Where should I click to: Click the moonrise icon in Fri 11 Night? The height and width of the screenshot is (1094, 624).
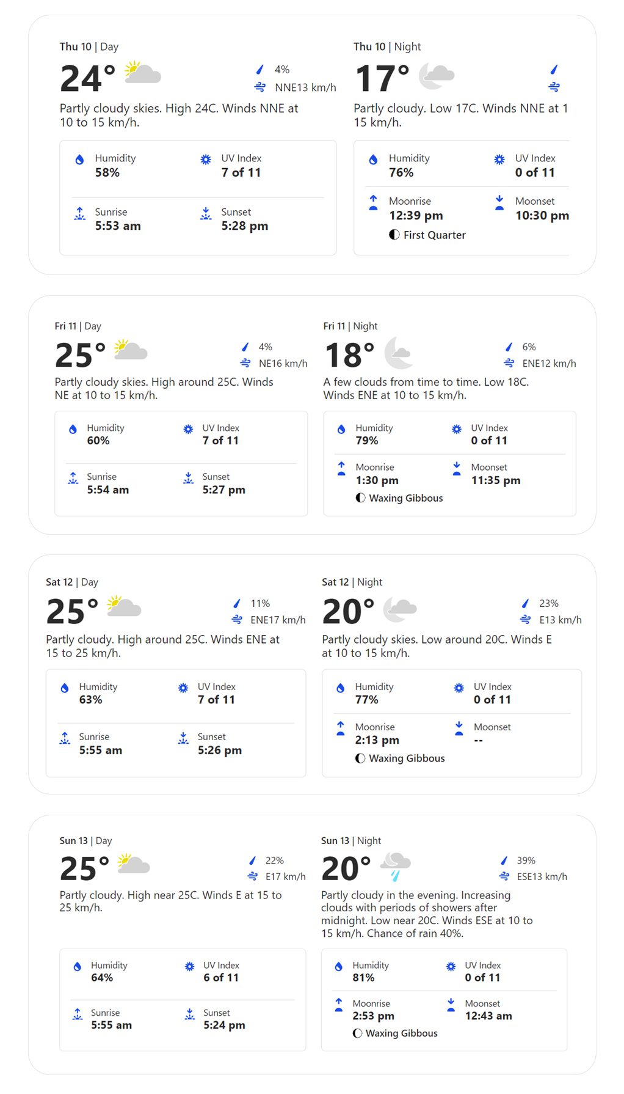pyautogui.click(x=341, y=468)
